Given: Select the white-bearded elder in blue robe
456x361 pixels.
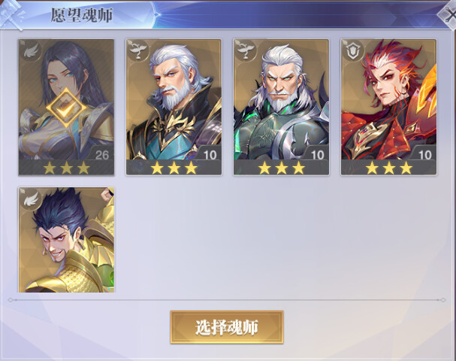Looking at the screenshot, I should click(x=174, y=107).
